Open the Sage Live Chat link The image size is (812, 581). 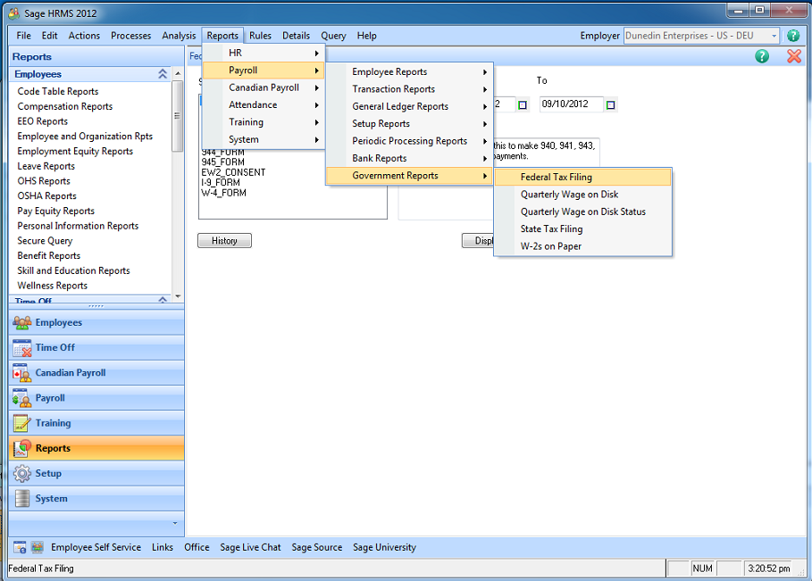[250, 547]
